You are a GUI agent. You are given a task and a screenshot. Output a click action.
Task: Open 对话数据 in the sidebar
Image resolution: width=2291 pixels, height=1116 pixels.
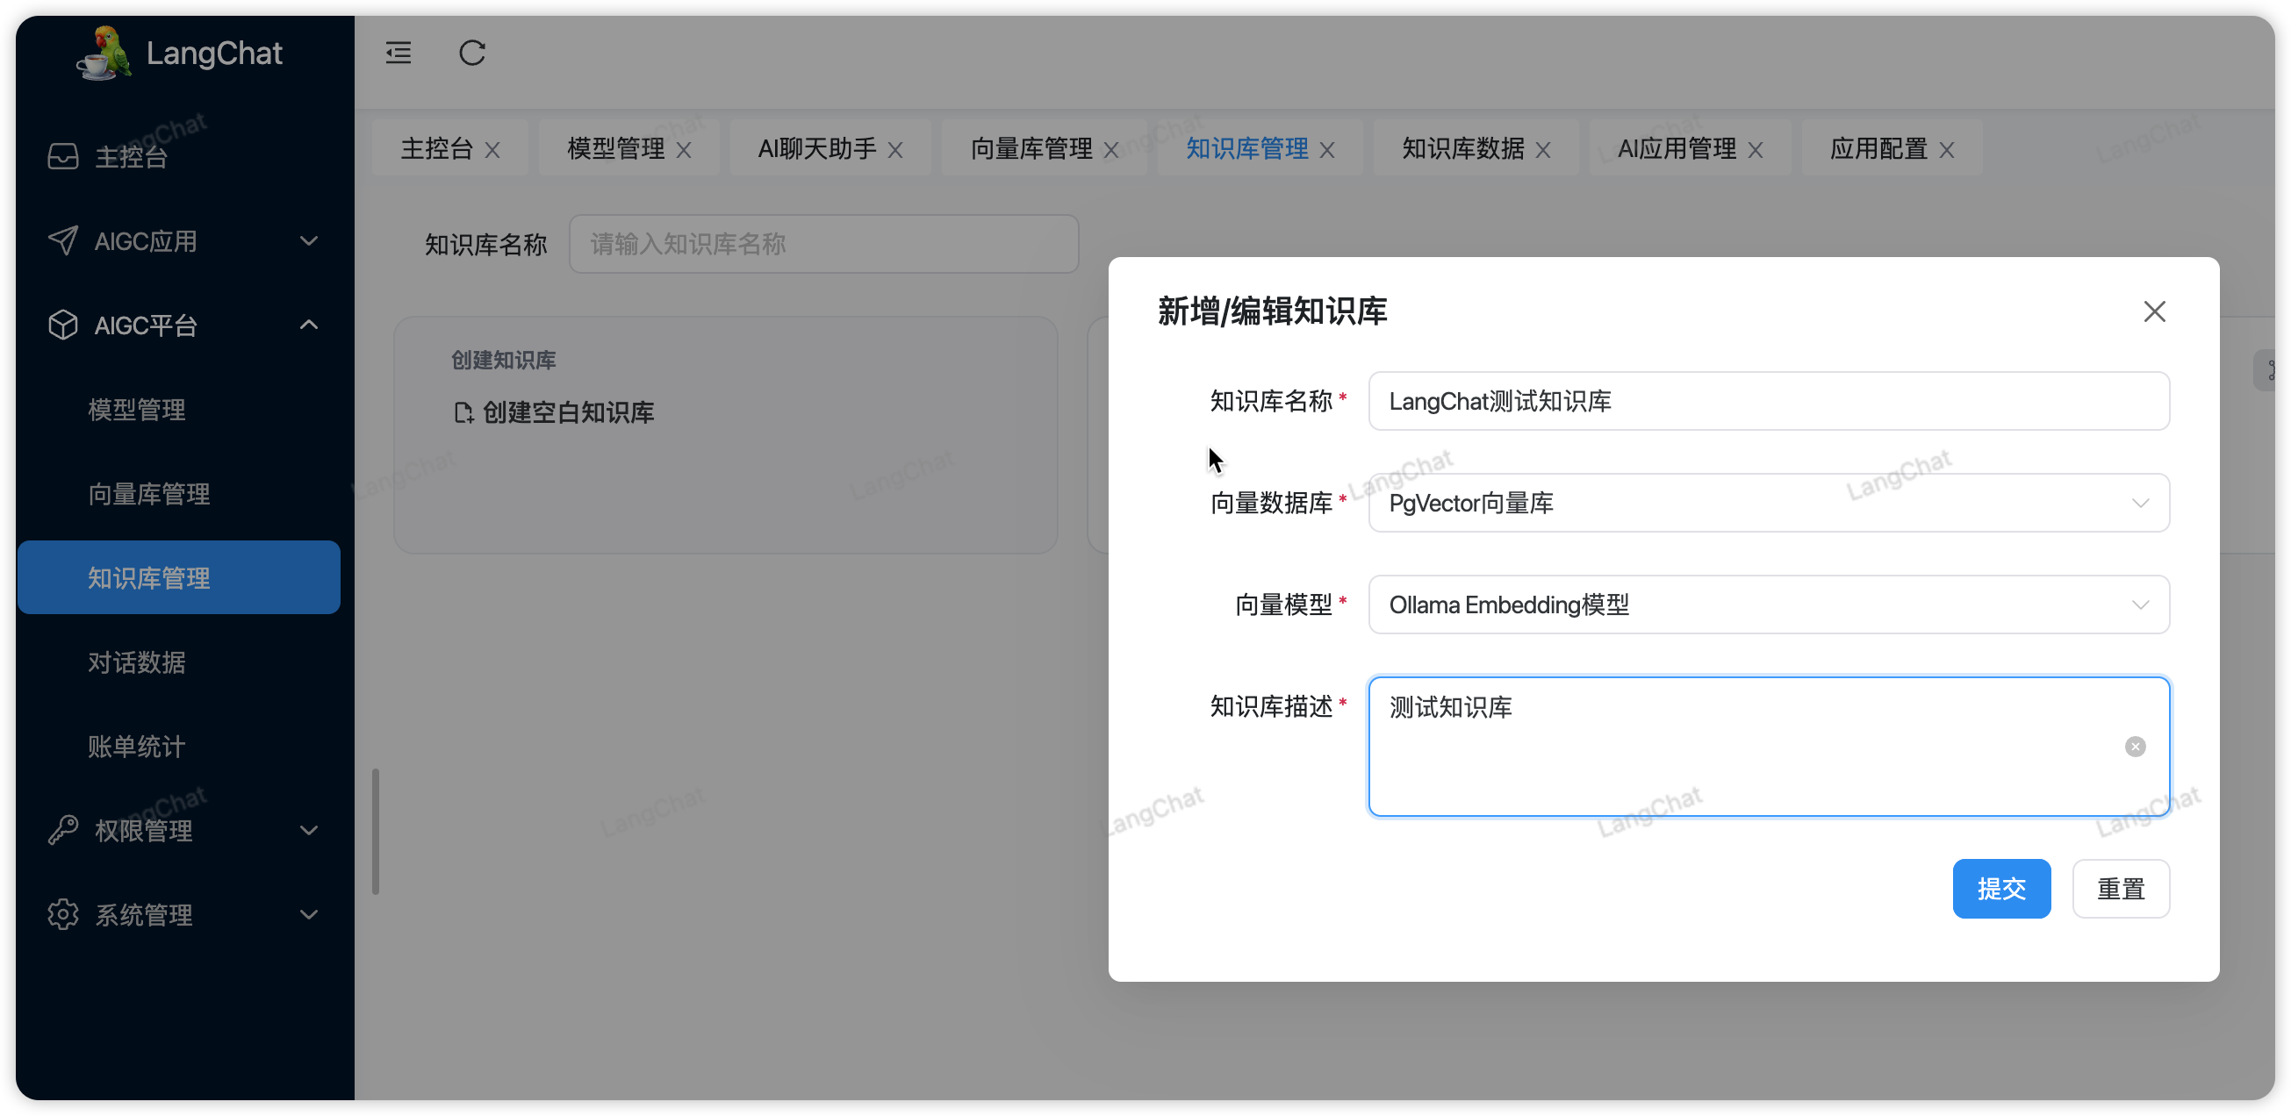pyautogui.click(x=137, y=662)
